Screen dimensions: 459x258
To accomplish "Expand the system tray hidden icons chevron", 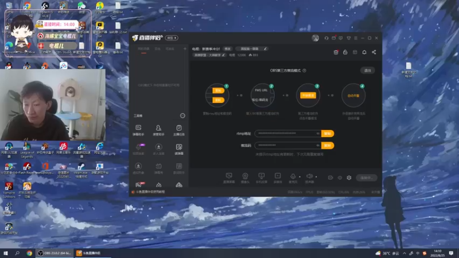I will coord(404,253).
